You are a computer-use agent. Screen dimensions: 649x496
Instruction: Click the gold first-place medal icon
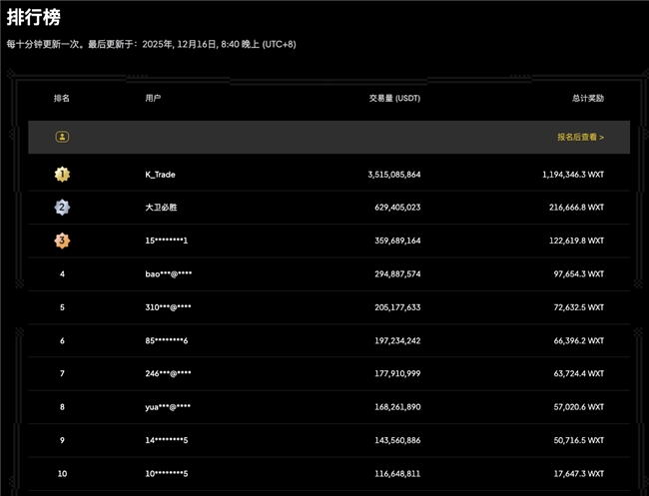pos(62,174)
